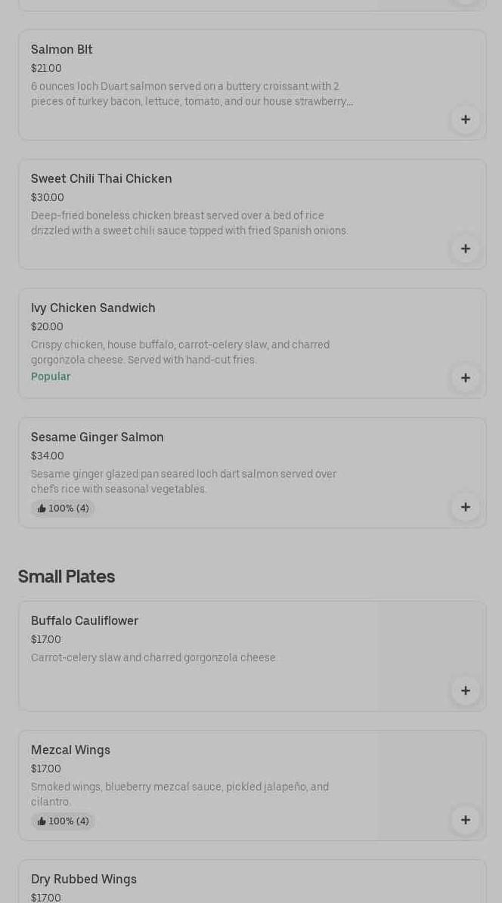View Buffalo Cauliflower item name
This screenshot has height=903, width=502.
tap(85, 621)
